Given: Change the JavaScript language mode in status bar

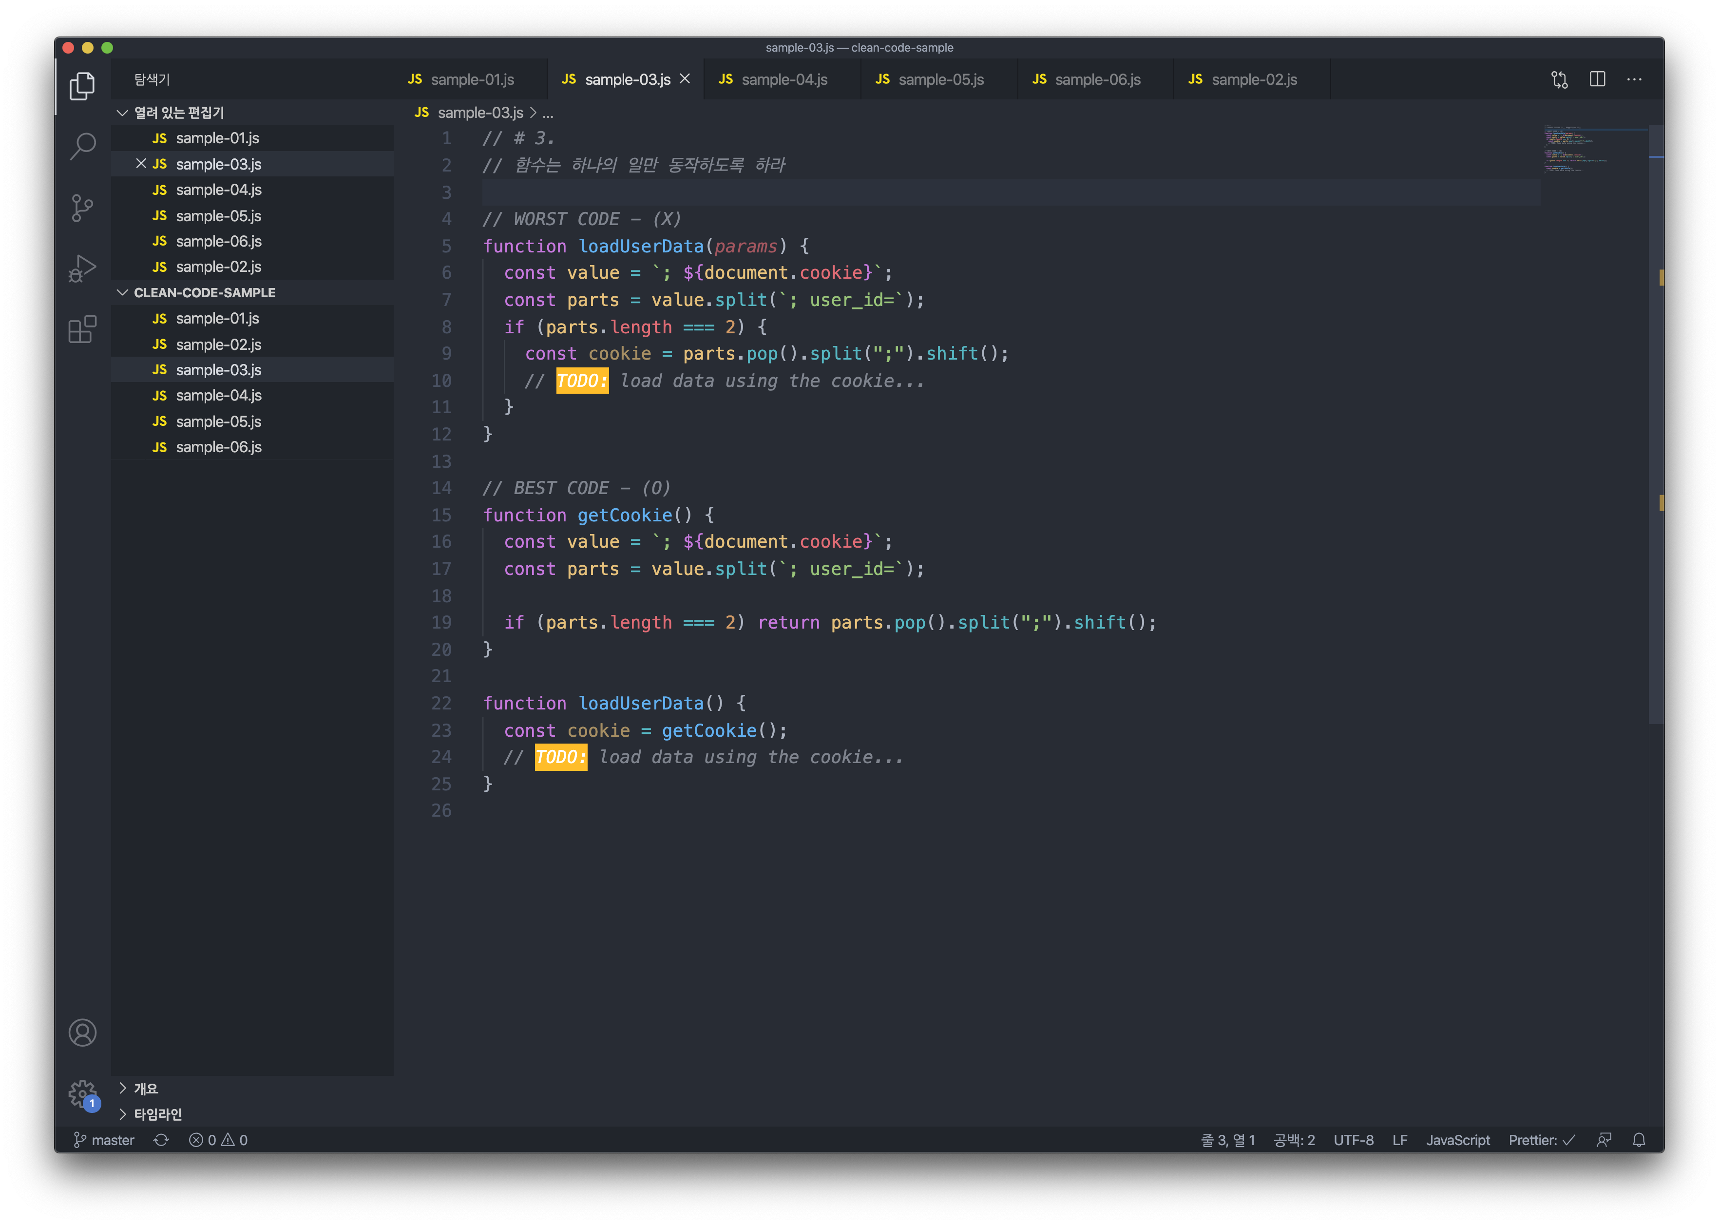Looking at the screenshot, I should pyautogui.click(x=1457, y=1140).
